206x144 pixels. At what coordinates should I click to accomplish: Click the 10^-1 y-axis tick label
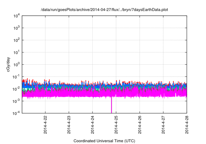(x=16, y=76)
